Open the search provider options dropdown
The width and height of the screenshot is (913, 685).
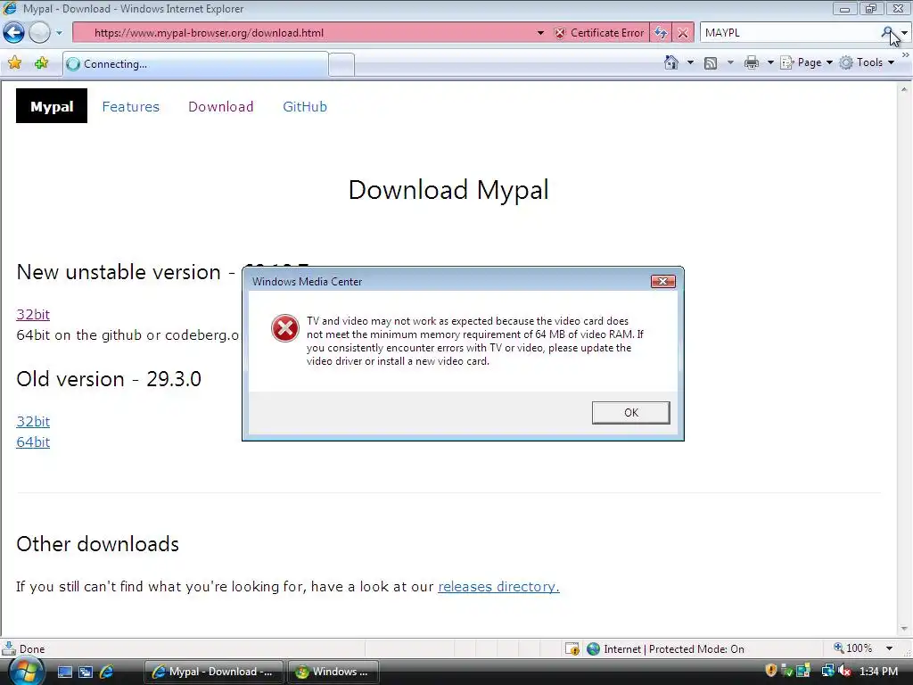[904, 33]
